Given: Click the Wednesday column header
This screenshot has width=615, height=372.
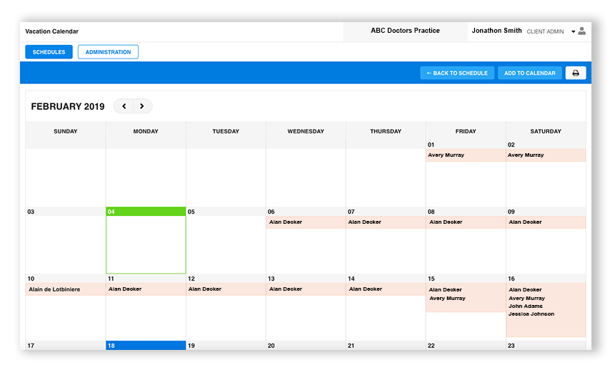Looking at the screenshot, I should coord(306,131).
